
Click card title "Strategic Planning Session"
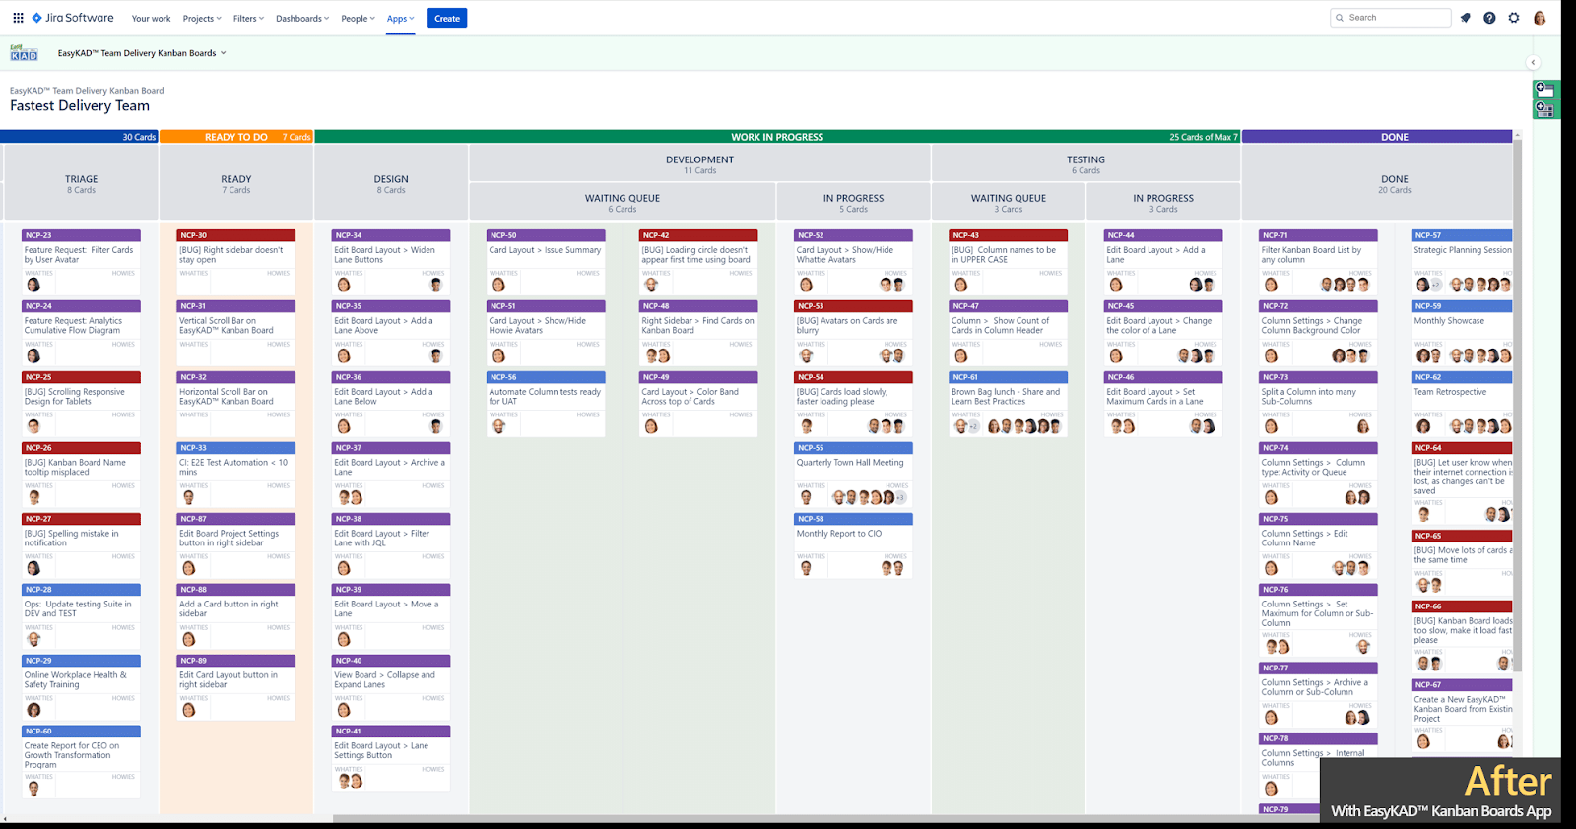(1463, 250)
